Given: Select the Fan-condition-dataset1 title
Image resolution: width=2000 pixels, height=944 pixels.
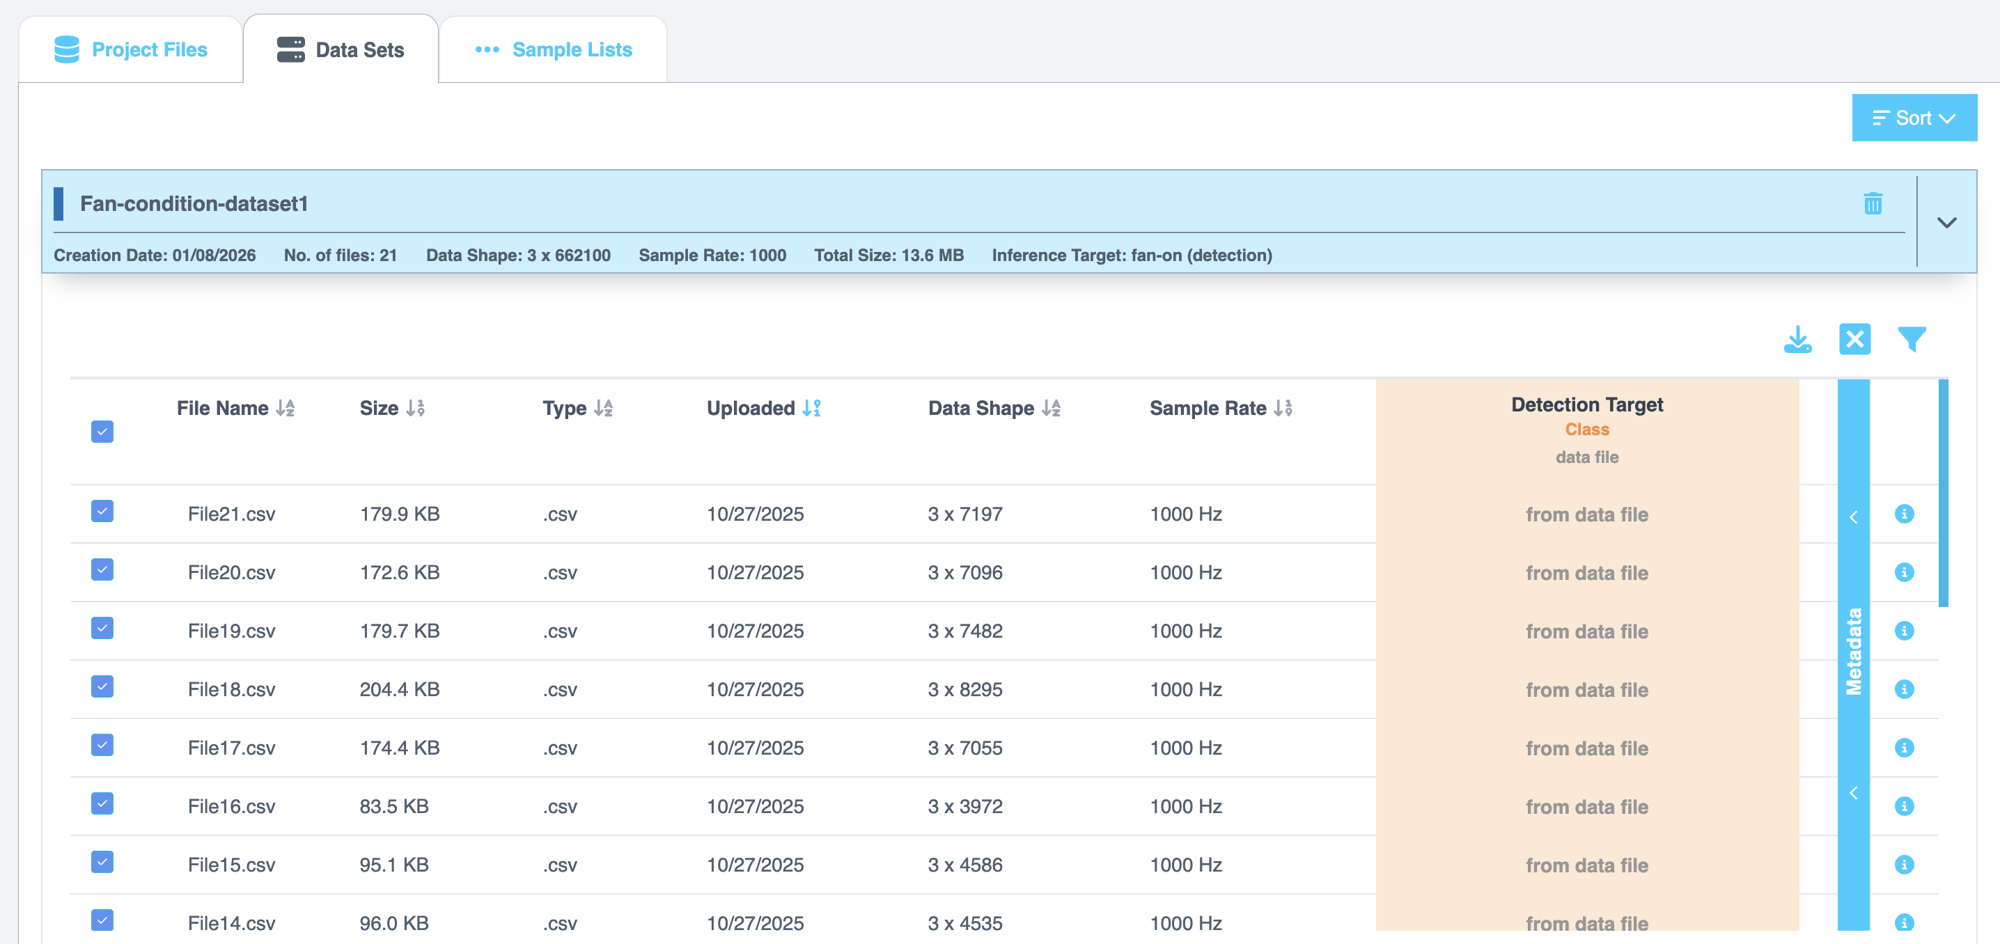Looking at the screenshot, I should 194,203.
